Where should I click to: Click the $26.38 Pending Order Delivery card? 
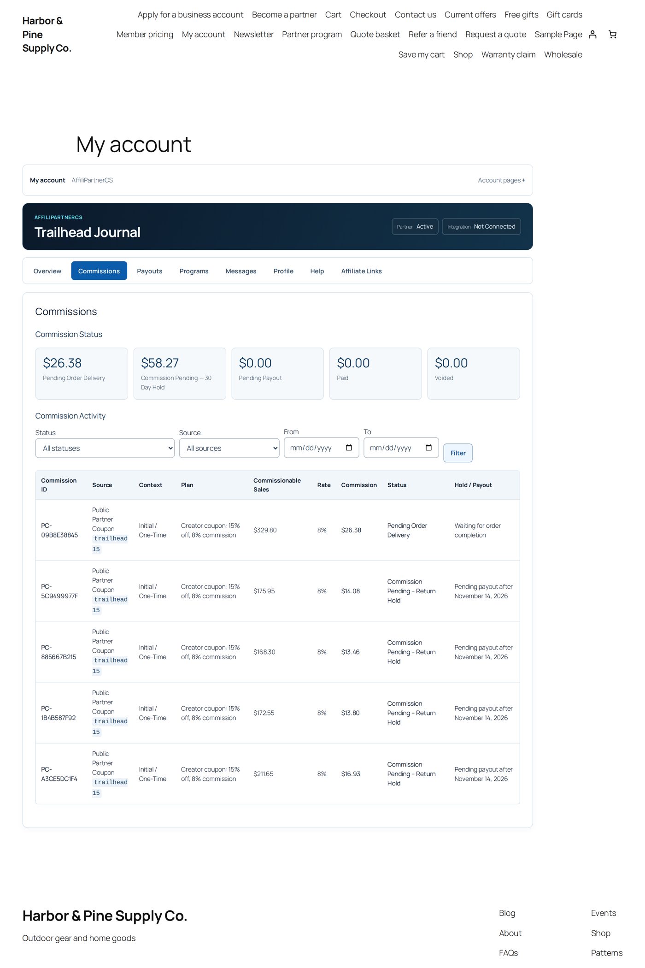82,373
